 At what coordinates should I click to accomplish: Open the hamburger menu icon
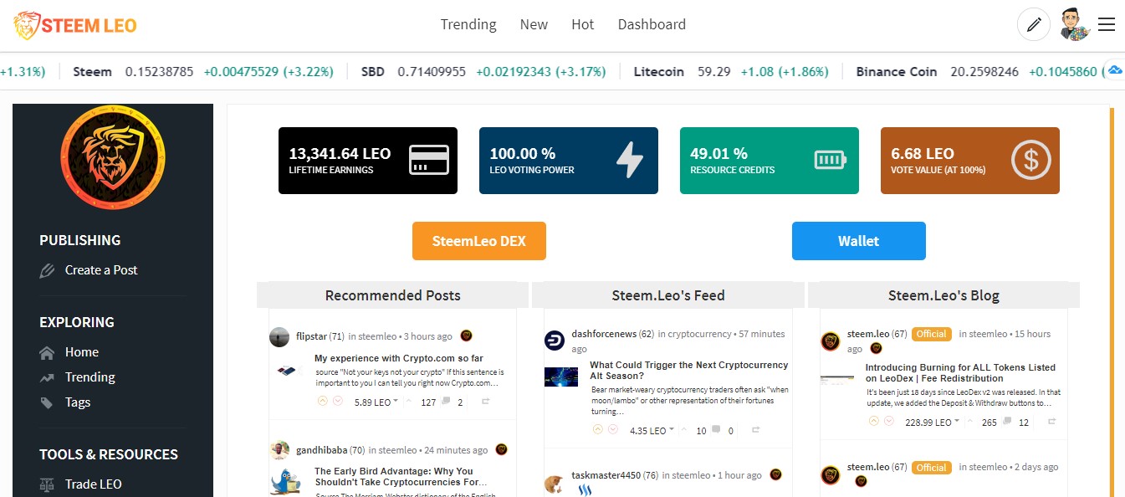click(1107, 24)
